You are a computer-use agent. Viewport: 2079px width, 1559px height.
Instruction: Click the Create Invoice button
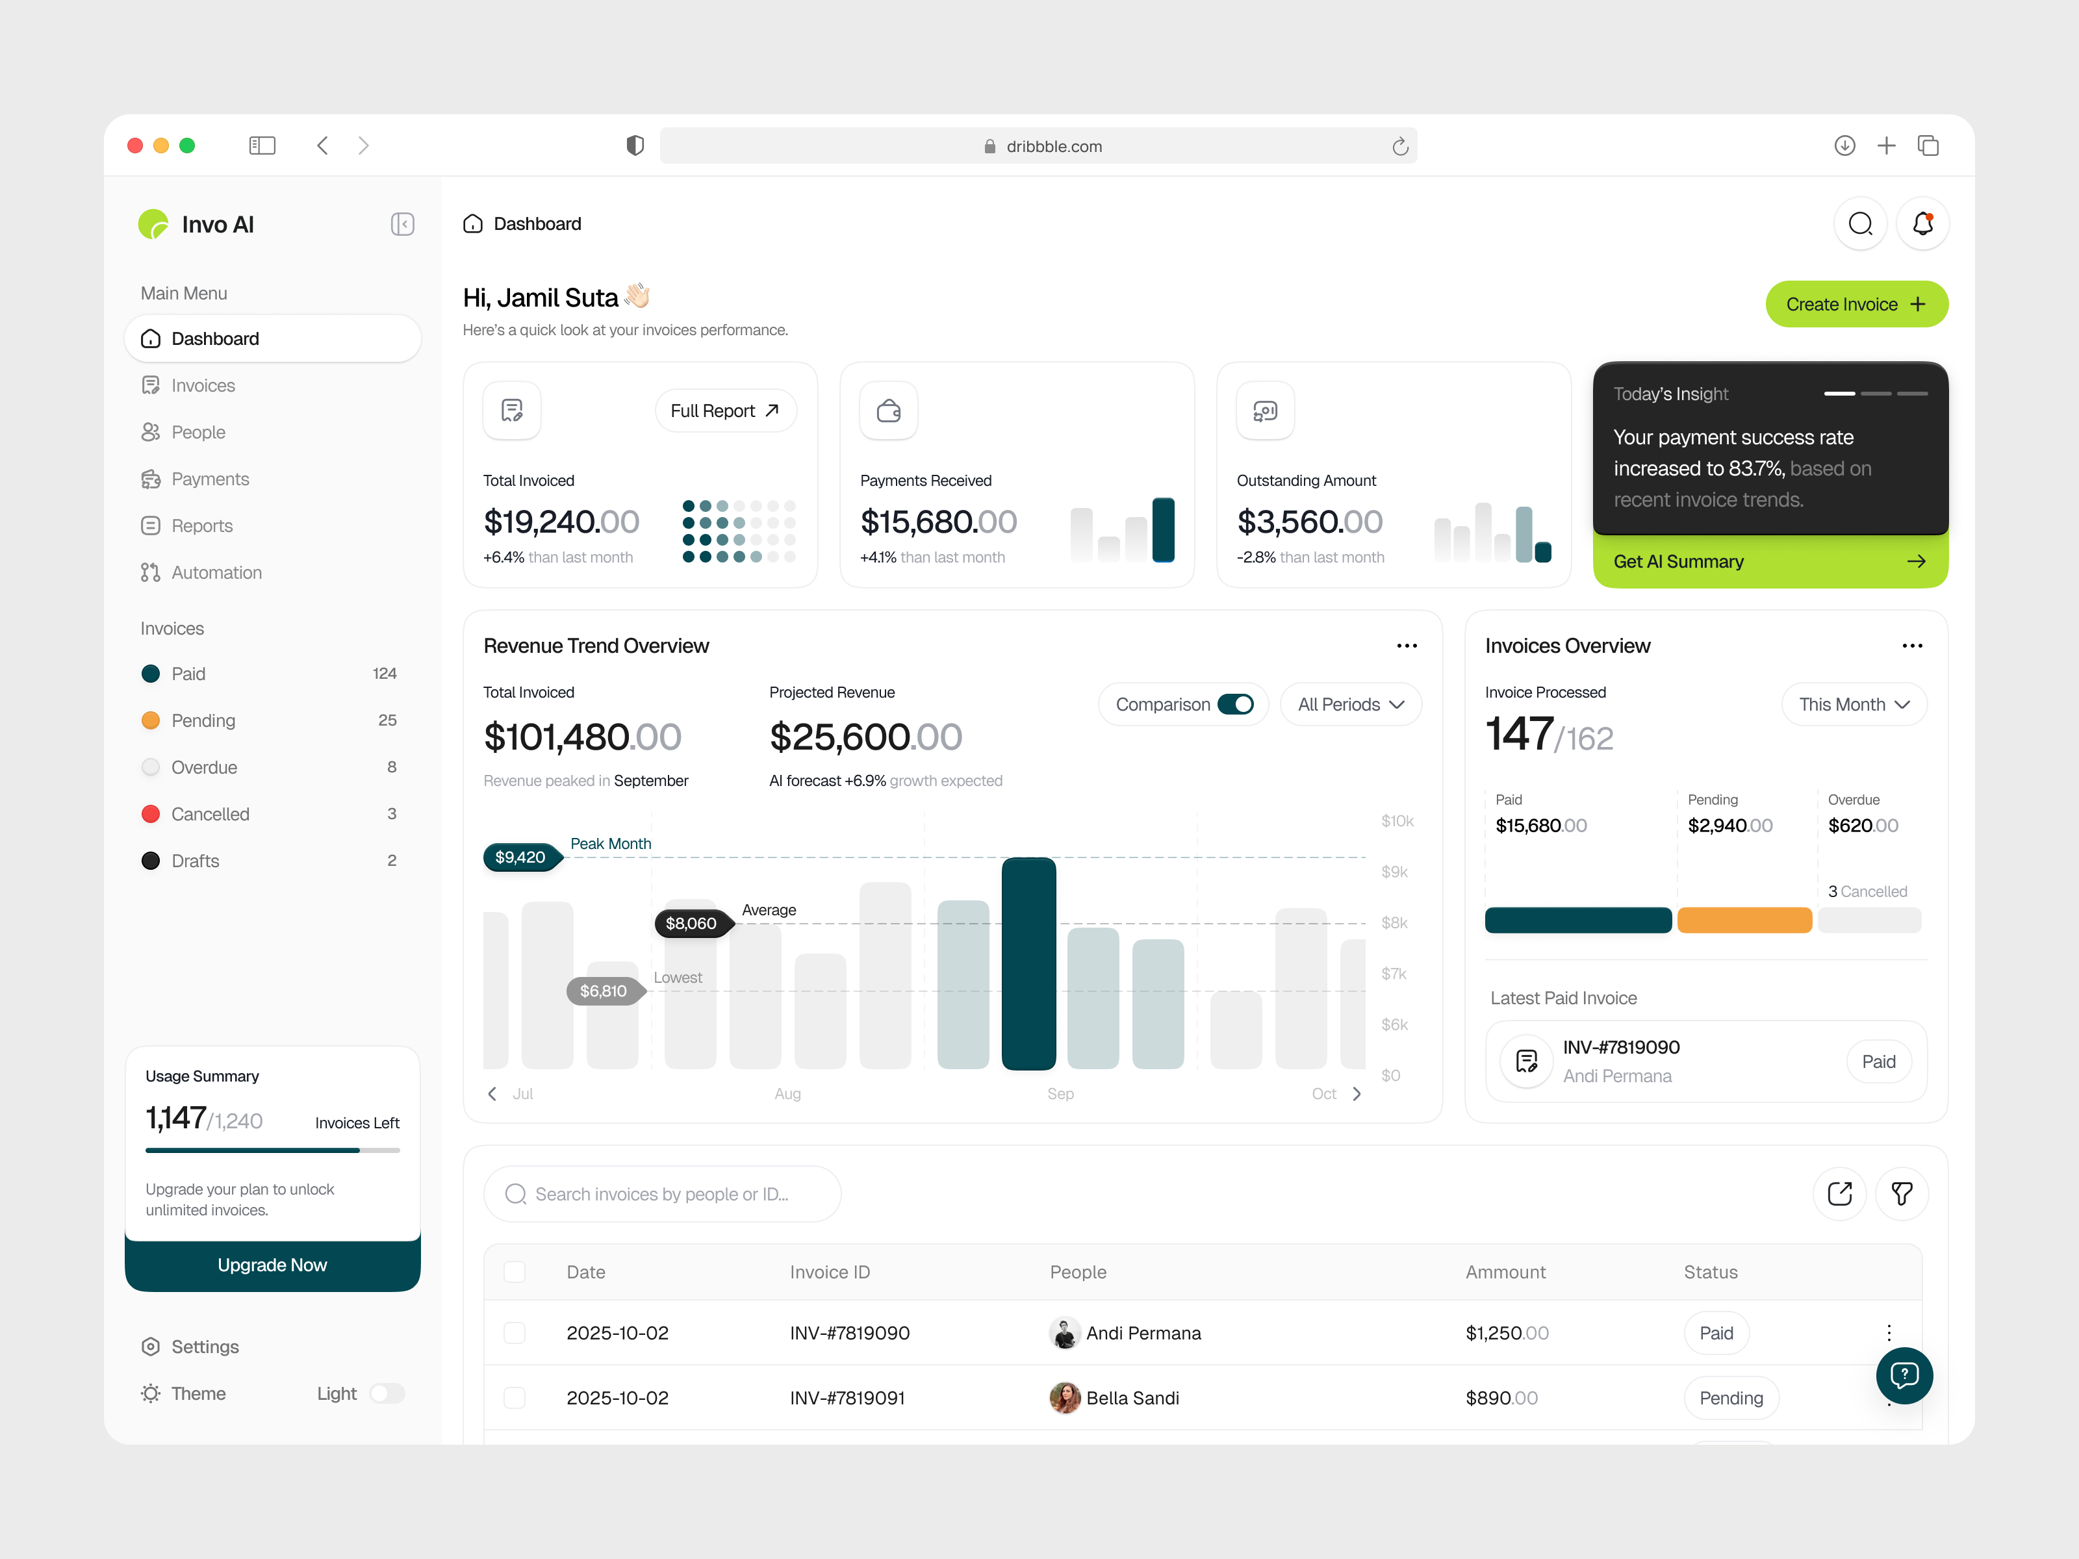[1856, 303]
